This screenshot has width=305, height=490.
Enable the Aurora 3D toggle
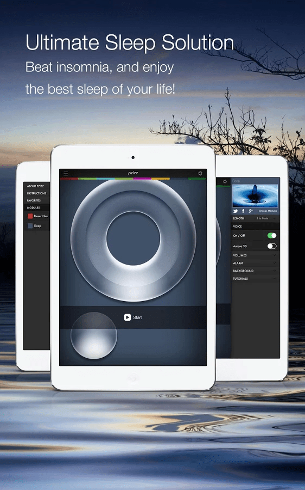coord(272,246)
